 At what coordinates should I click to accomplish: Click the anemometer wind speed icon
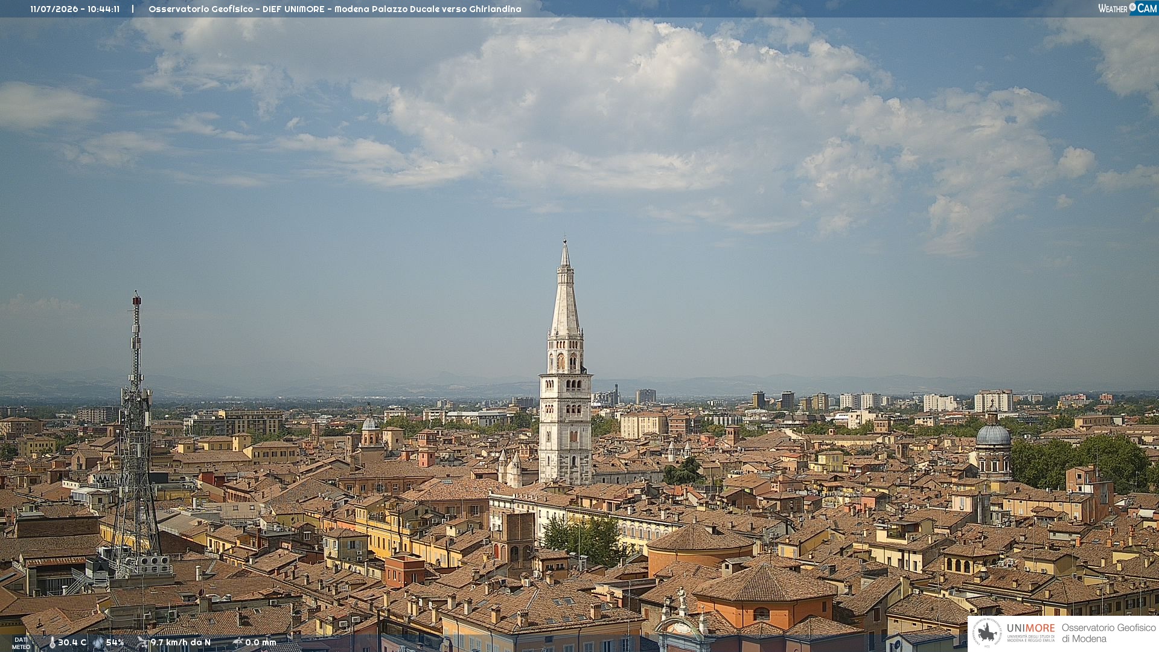point(142,643)
